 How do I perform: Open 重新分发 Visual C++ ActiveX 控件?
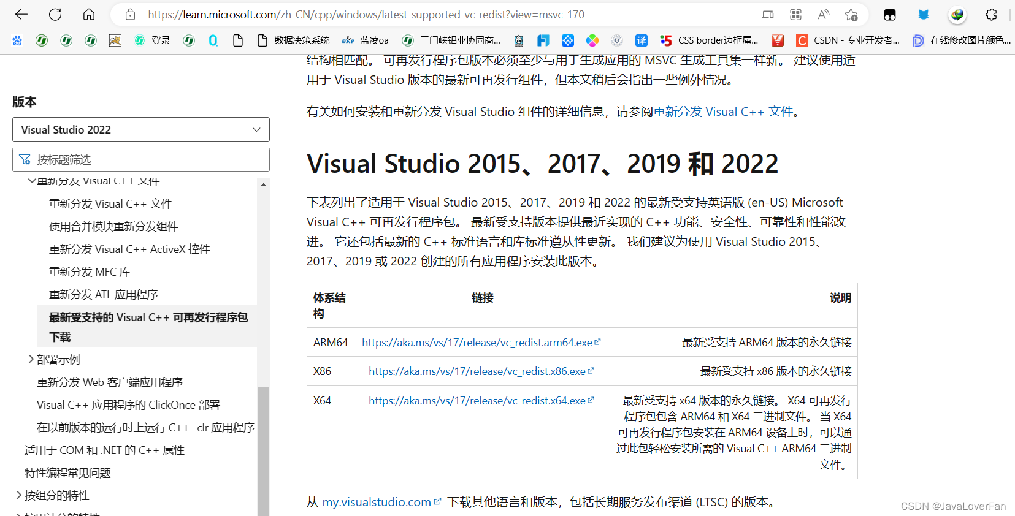tap(129, 249)
